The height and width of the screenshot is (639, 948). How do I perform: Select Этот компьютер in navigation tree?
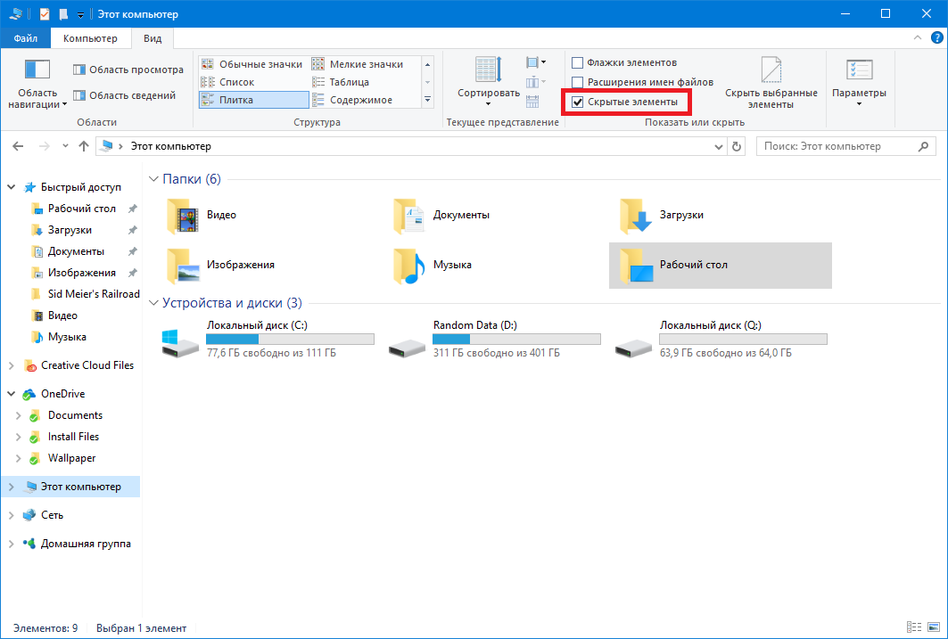(x=71, y=487)
